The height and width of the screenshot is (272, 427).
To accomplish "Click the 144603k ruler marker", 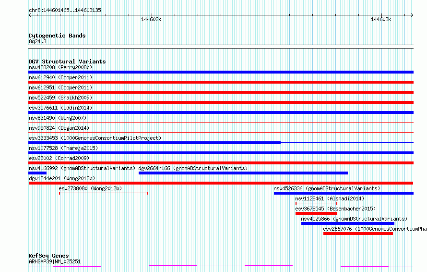I will (x=381, y=19).
